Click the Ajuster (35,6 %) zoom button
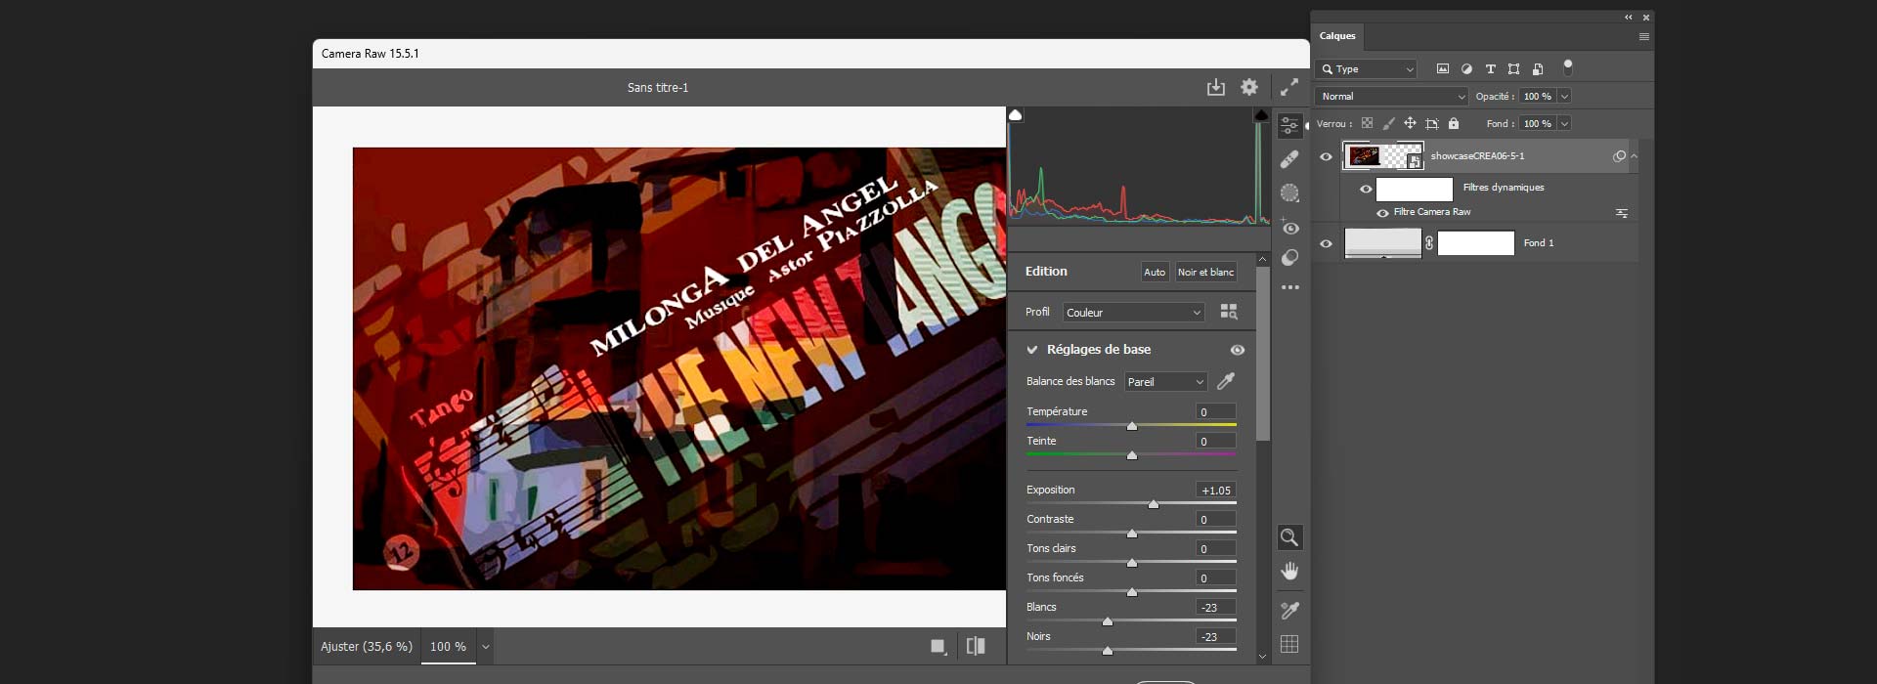This screenshot has height=684, width=1877. tap(367, 647)
